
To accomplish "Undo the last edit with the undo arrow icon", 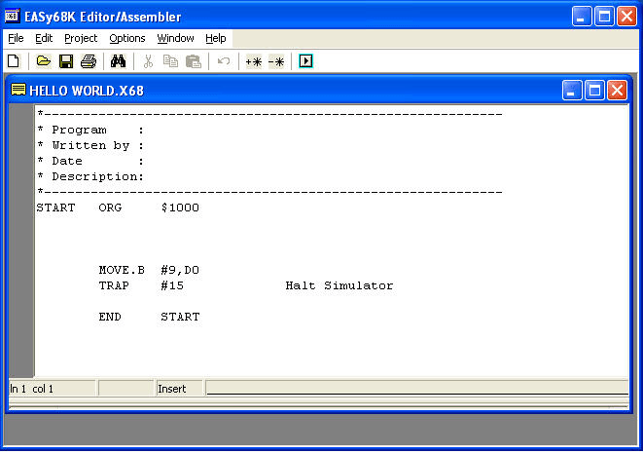I will click(x=224, y=61).
